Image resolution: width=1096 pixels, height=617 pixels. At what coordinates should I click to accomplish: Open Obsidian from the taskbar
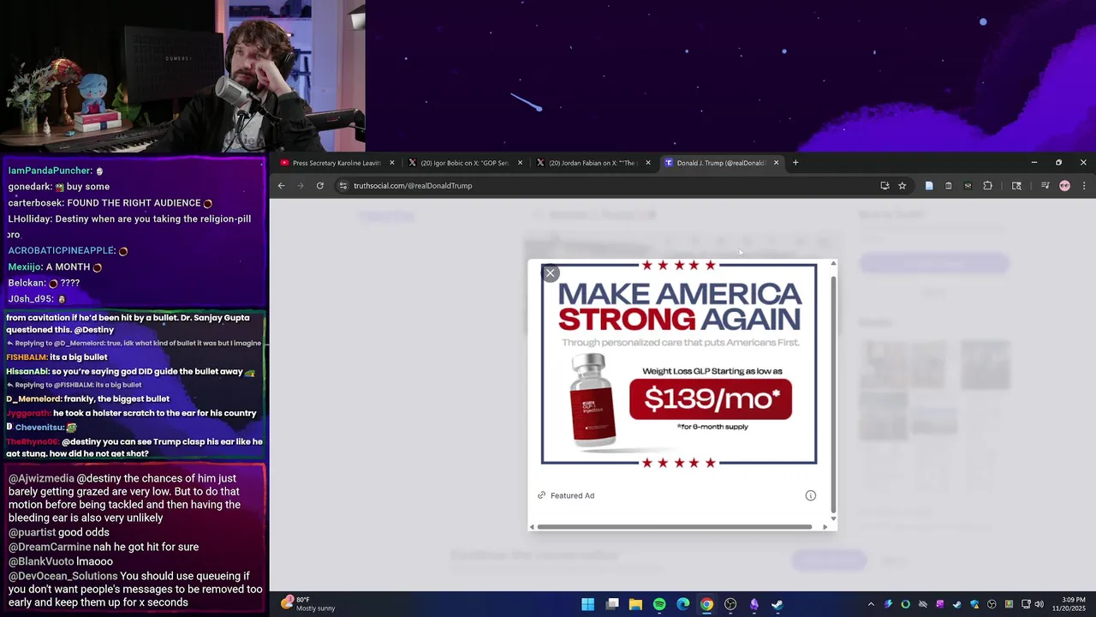(754, 604)
